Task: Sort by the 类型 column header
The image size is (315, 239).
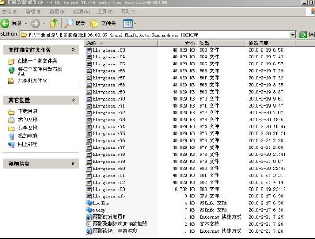Action: coord(221,43)
